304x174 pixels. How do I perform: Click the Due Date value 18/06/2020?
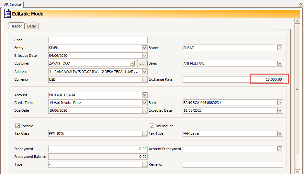click(x=58, y=111)
